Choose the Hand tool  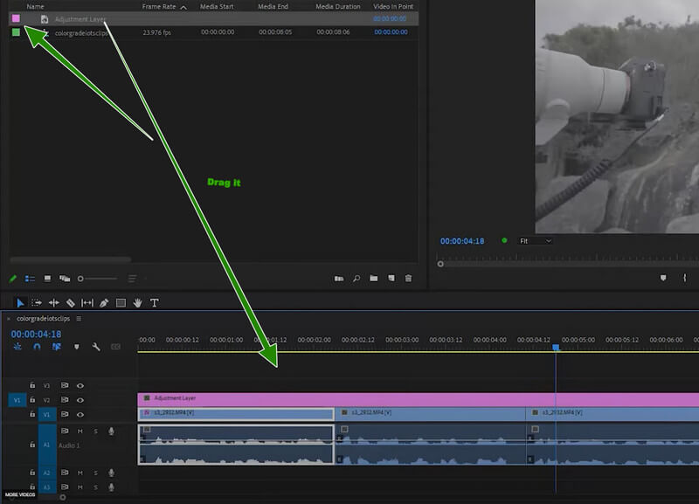tap(138, 303)
